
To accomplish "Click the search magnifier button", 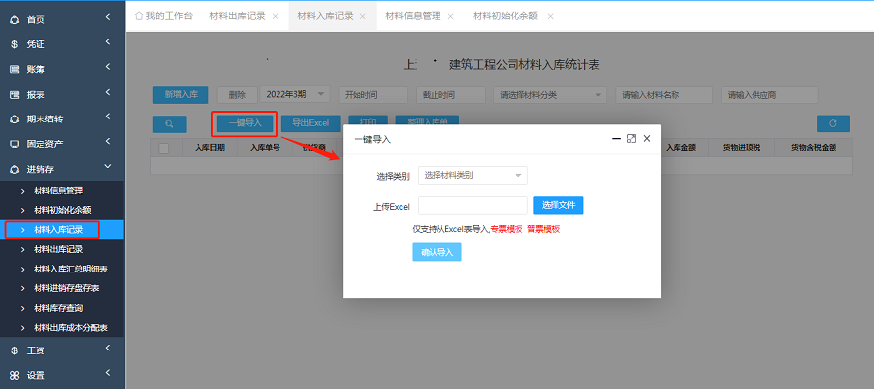I will [170, 123].
